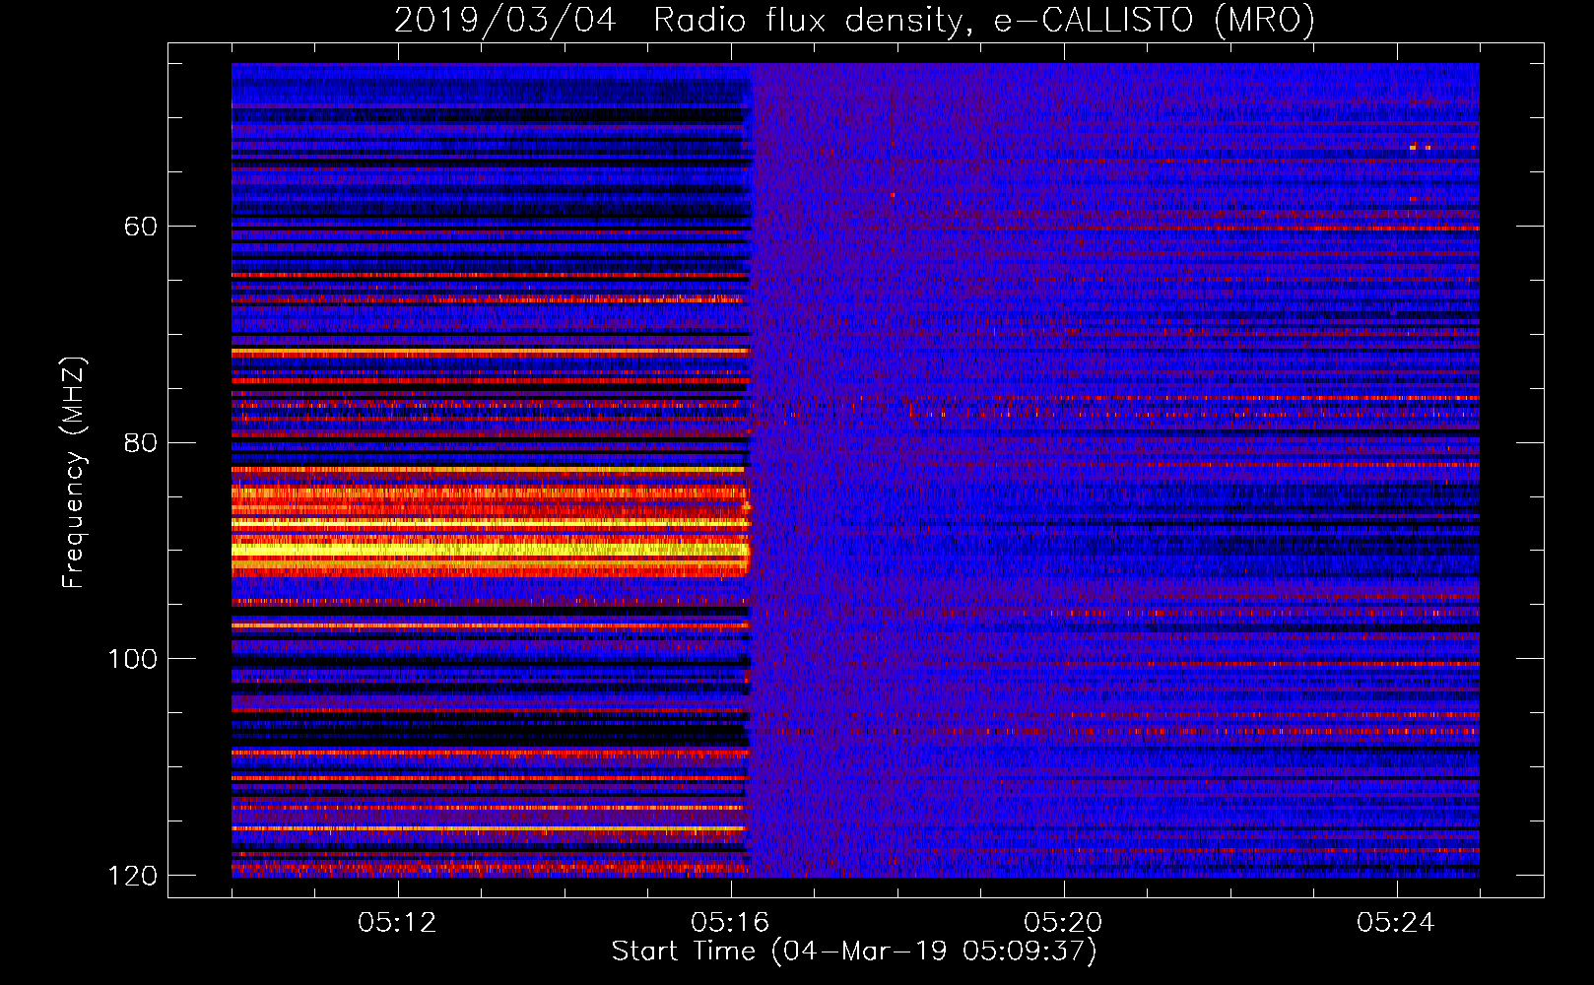Click the 100 frequency tick label
The image size is (1594, 985).
pyautogui.click(x=133, y=659)
